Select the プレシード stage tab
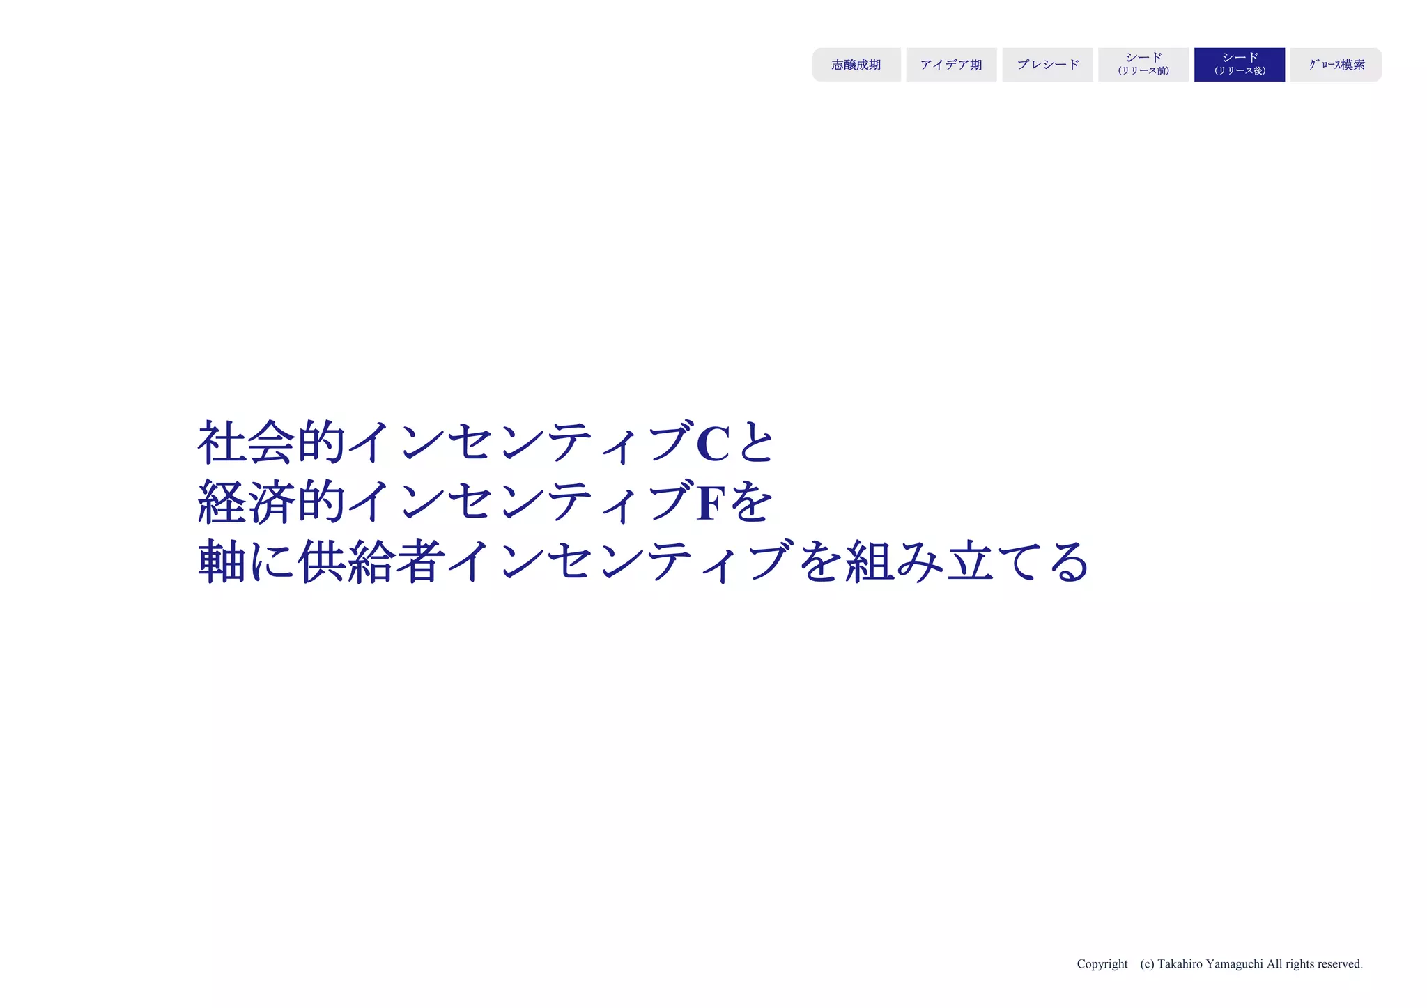The width and height of the screenshot is (1427, 1008). coord(1047,65)
